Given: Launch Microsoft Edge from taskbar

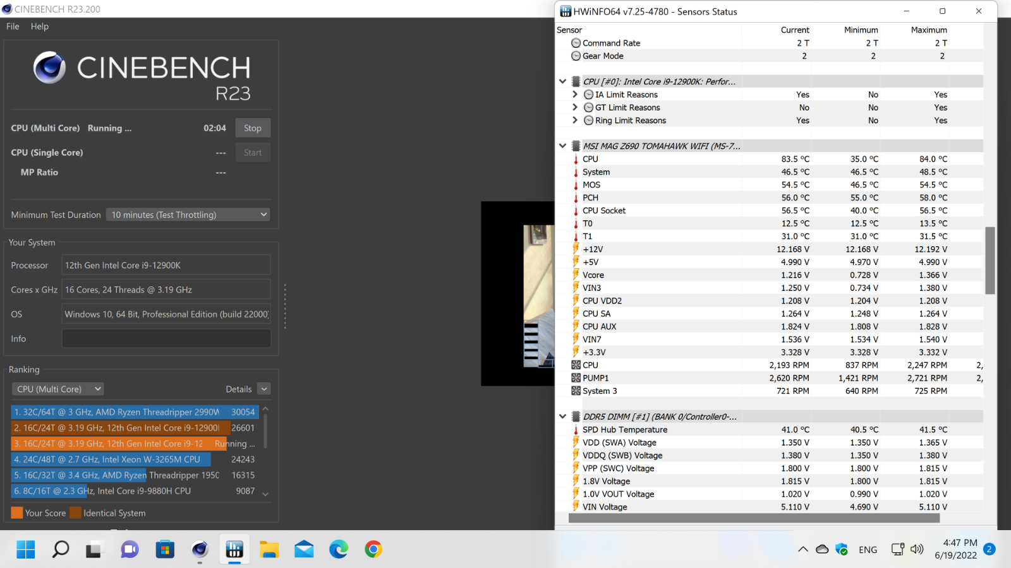Looking at the screenshot, I should [x=339, y=550].
